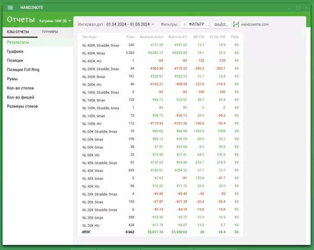Sort by Выиграл всего column header
Viewport: 314px width, 250px height.
click(x=151, y=37)
